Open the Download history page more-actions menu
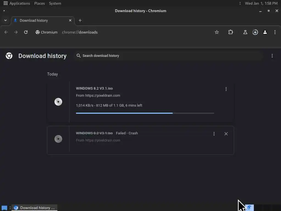The height and width of the screenshot is (211, 281). point(272,56)
